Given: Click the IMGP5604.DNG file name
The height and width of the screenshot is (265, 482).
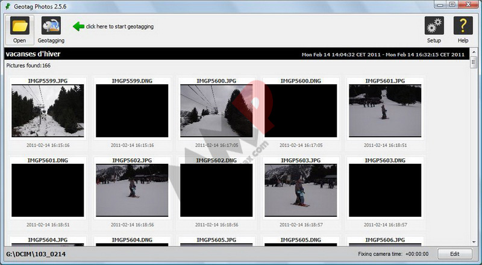Looking at the screenshot, I should click(132, 240).
